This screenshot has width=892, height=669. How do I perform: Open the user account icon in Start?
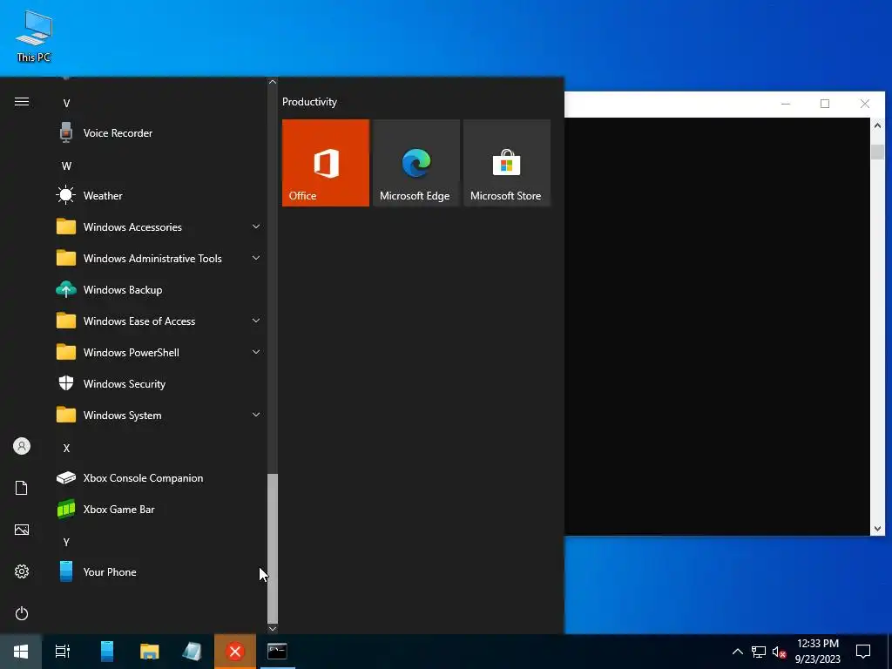(22, 446)
